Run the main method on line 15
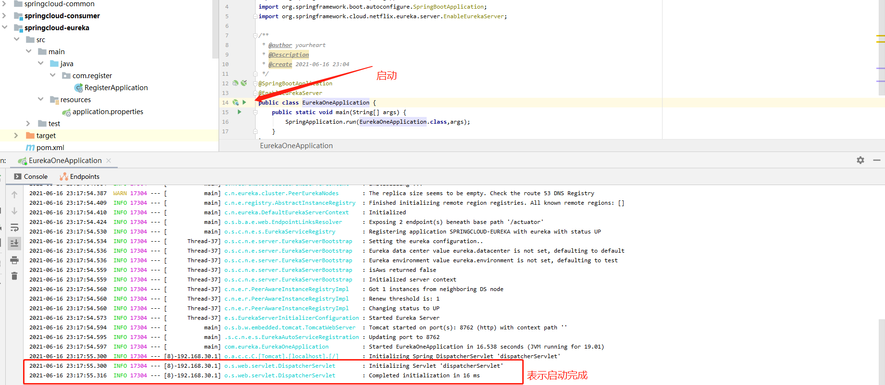 pos(239,112)
